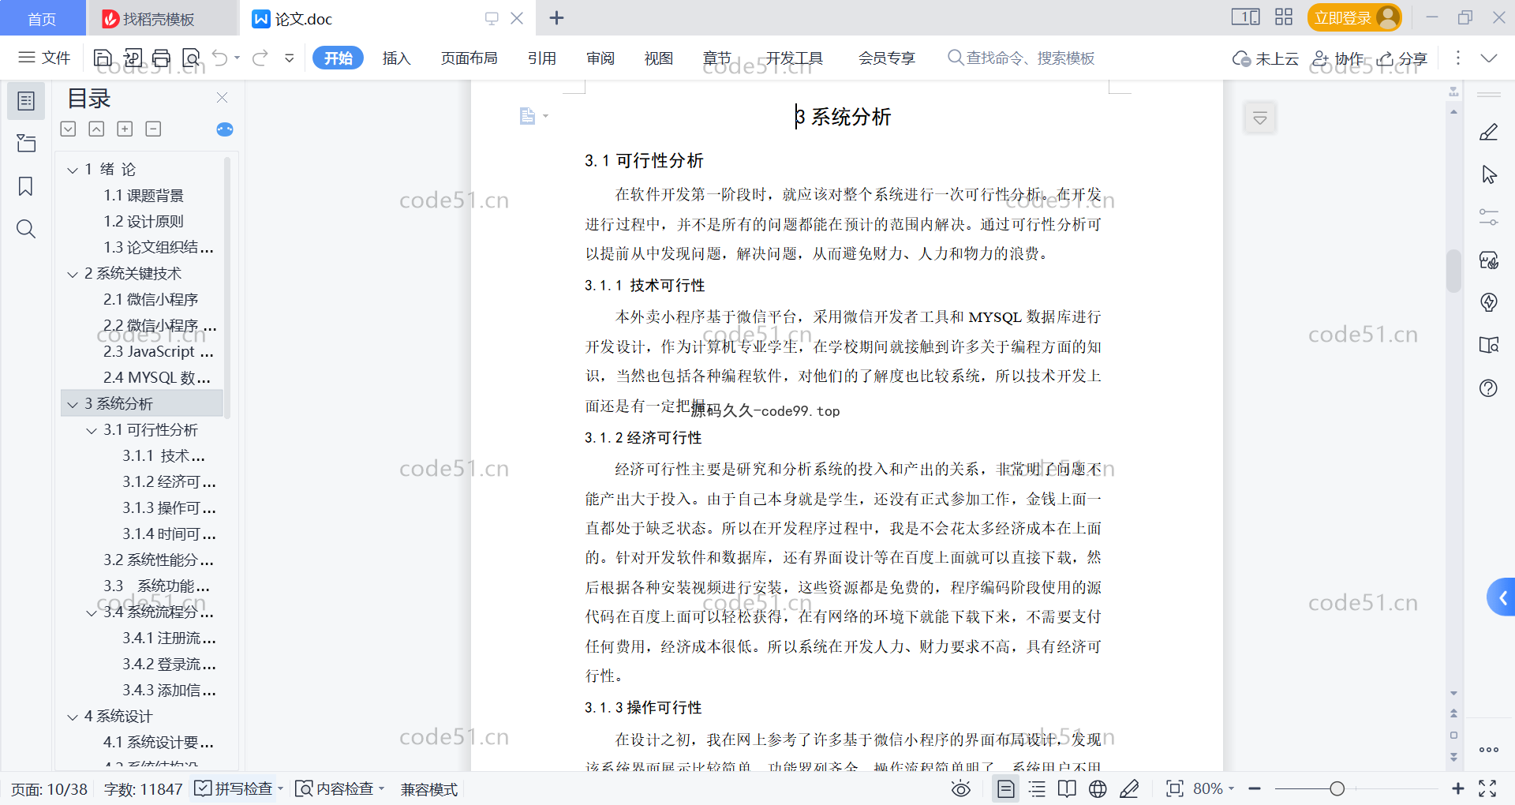1515x805 pixels.
Task: Click expand-all outline level icon
Action: [69, 129]
